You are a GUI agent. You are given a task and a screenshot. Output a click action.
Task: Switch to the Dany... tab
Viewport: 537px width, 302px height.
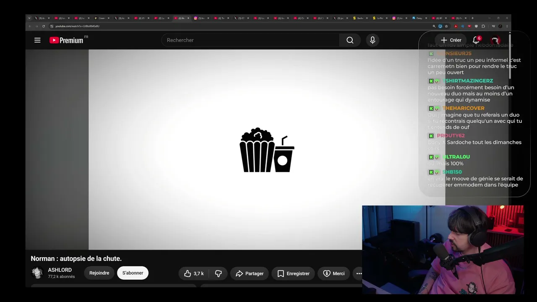point(420,18)
